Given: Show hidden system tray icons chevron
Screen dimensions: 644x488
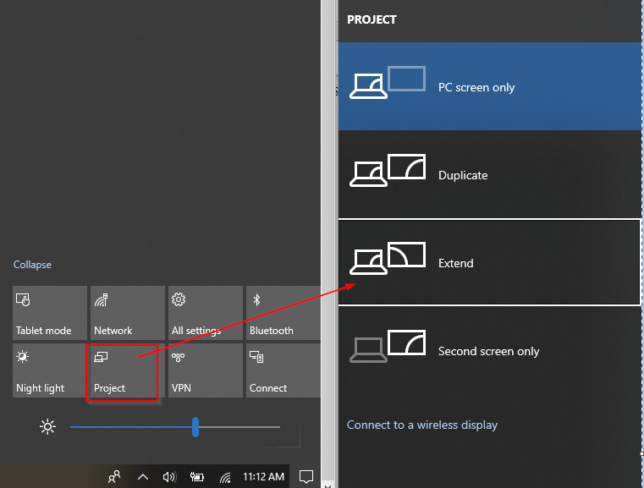Looking at the screenshot, I should [x=142, y=477].
